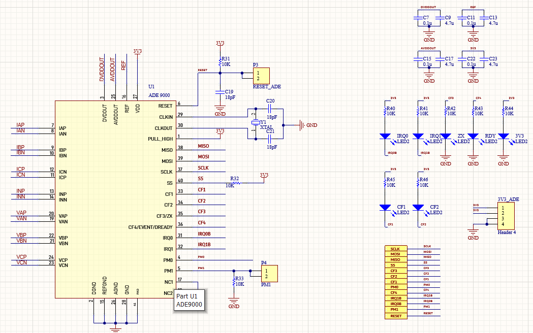
Task: Click the GND symbol below R33
Action: coord(234,303)
